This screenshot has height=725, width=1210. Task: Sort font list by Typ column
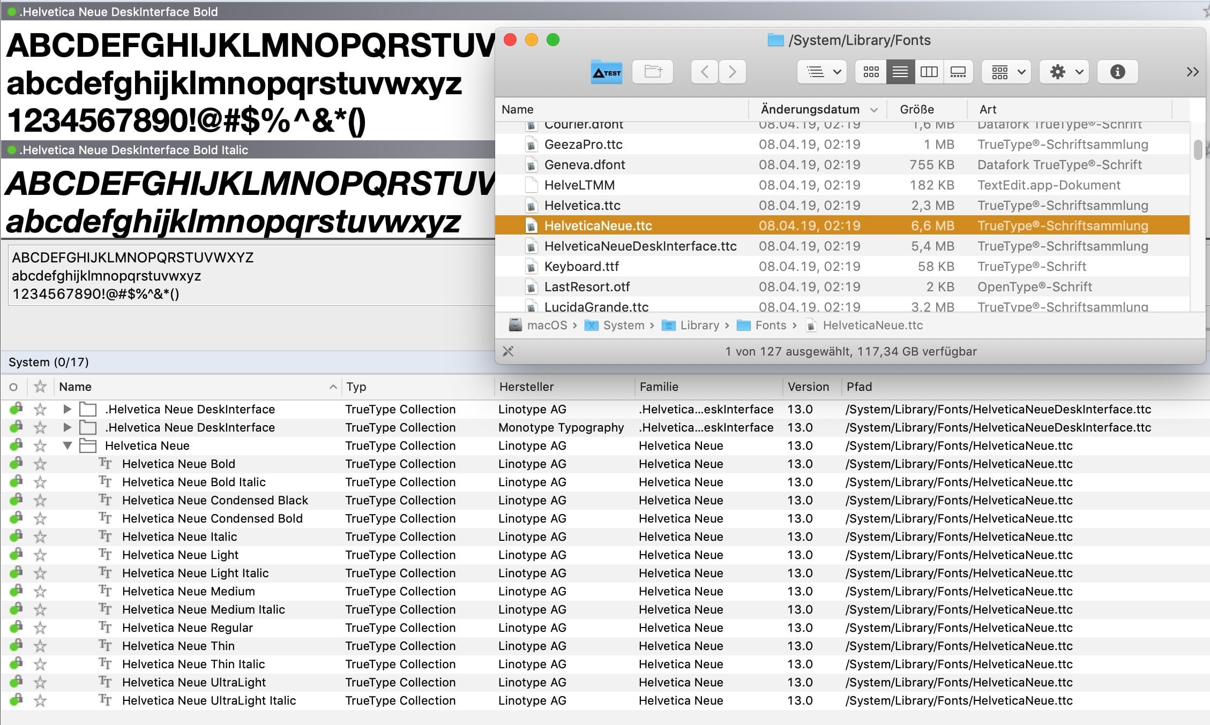click(x=418, y=387)
